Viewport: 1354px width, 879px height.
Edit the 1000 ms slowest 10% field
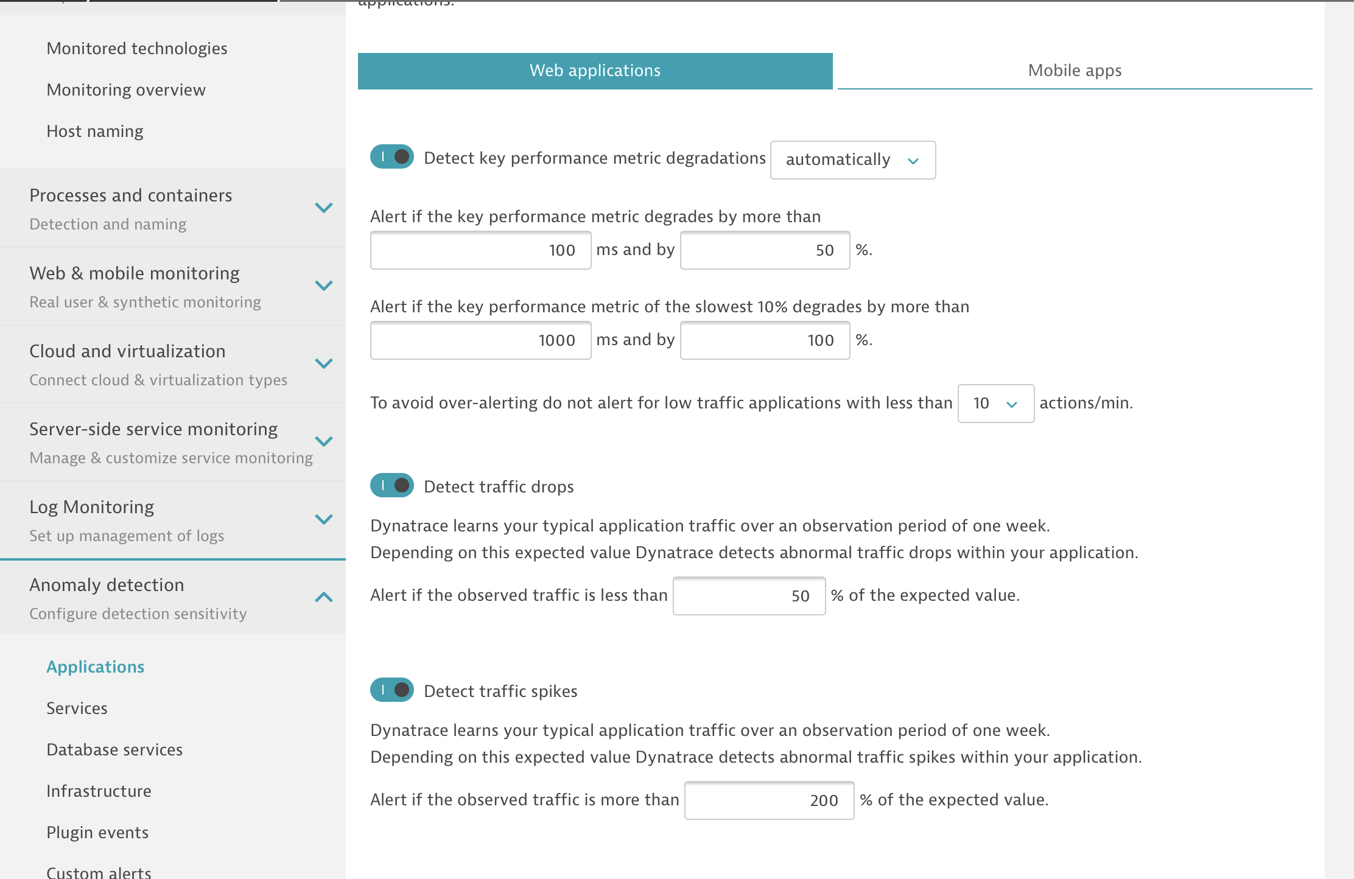pyautogui.click(x=481, y=340)
